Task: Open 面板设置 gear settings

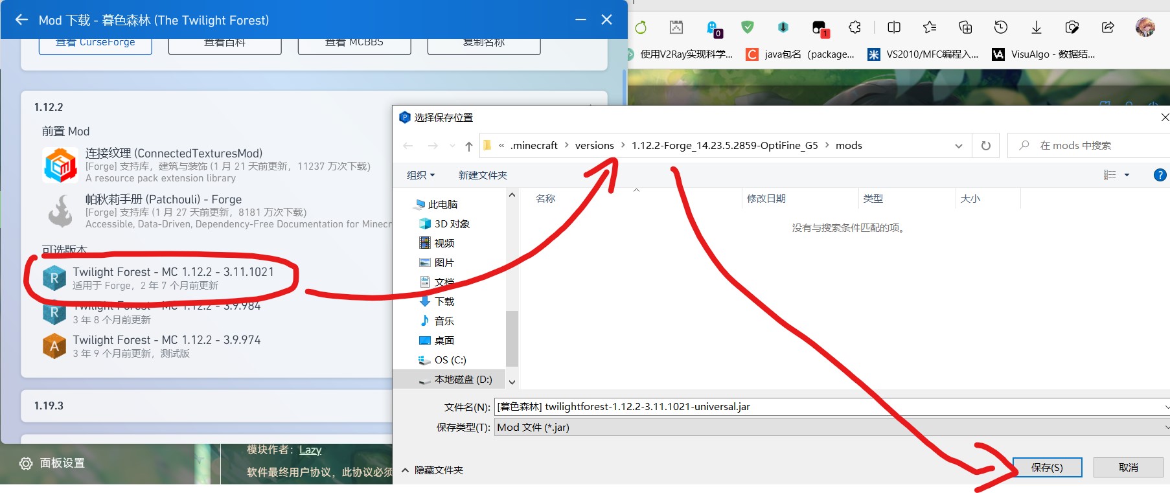Action: [52, 463]
